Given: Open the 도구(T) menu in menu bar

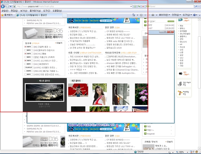Looking at the screenshot, I should [x=47, y=11].
